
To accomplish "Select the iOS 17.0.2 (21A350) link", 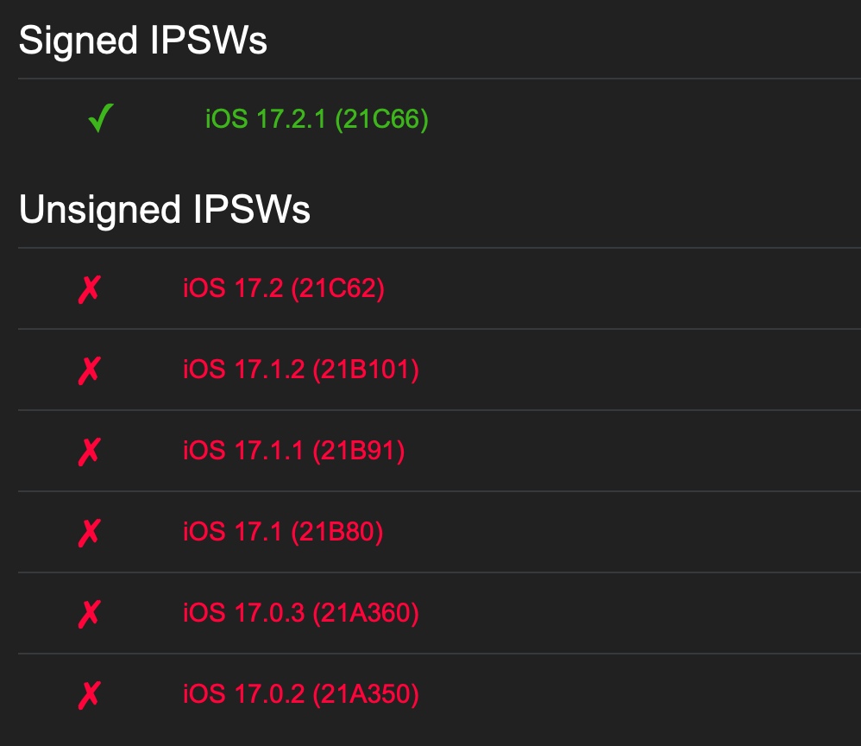I will [300, 694].
